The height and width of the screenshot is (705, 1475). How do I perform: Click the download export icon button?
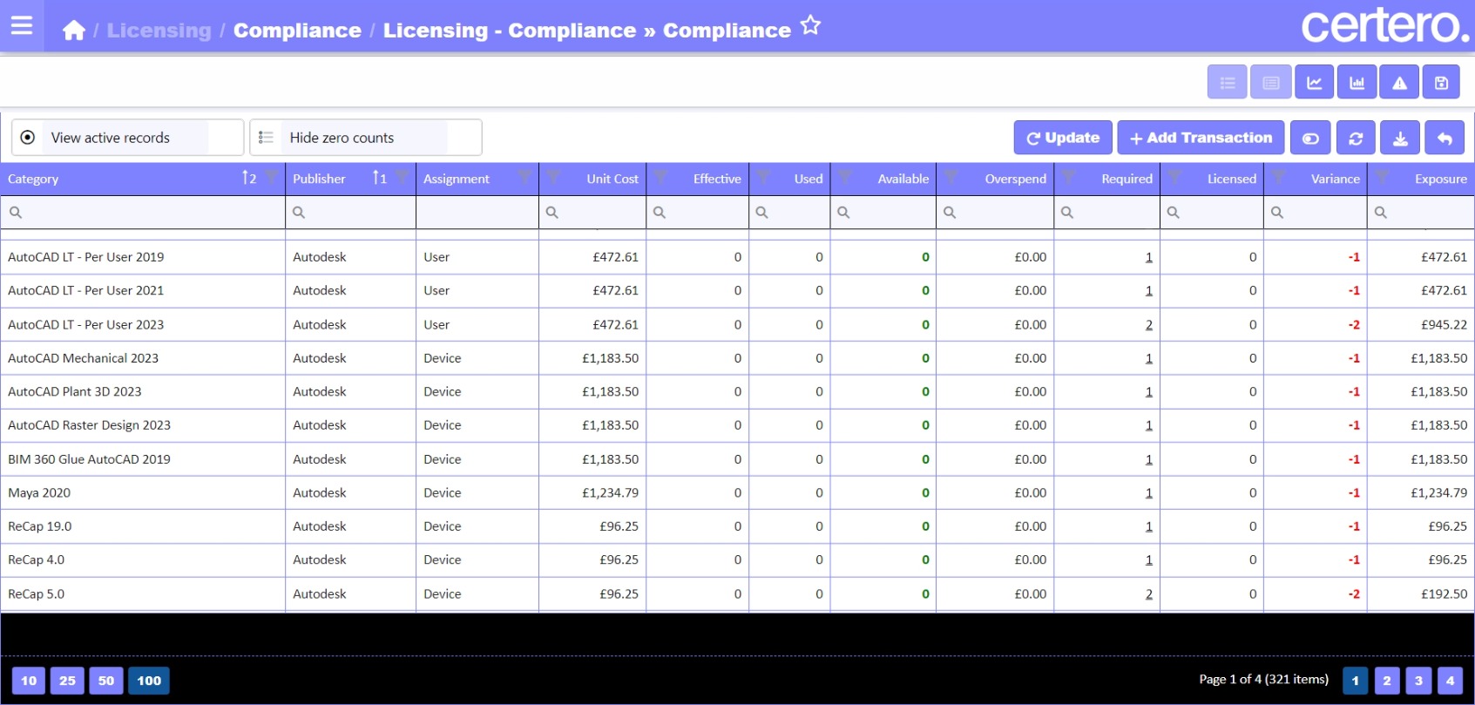pyautogui.click(x=1400, y=138)
